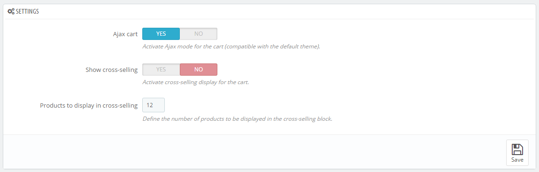Click the Settings gears icon
The width and height of the screenshot is (539, 172).
tap(11, 11)
